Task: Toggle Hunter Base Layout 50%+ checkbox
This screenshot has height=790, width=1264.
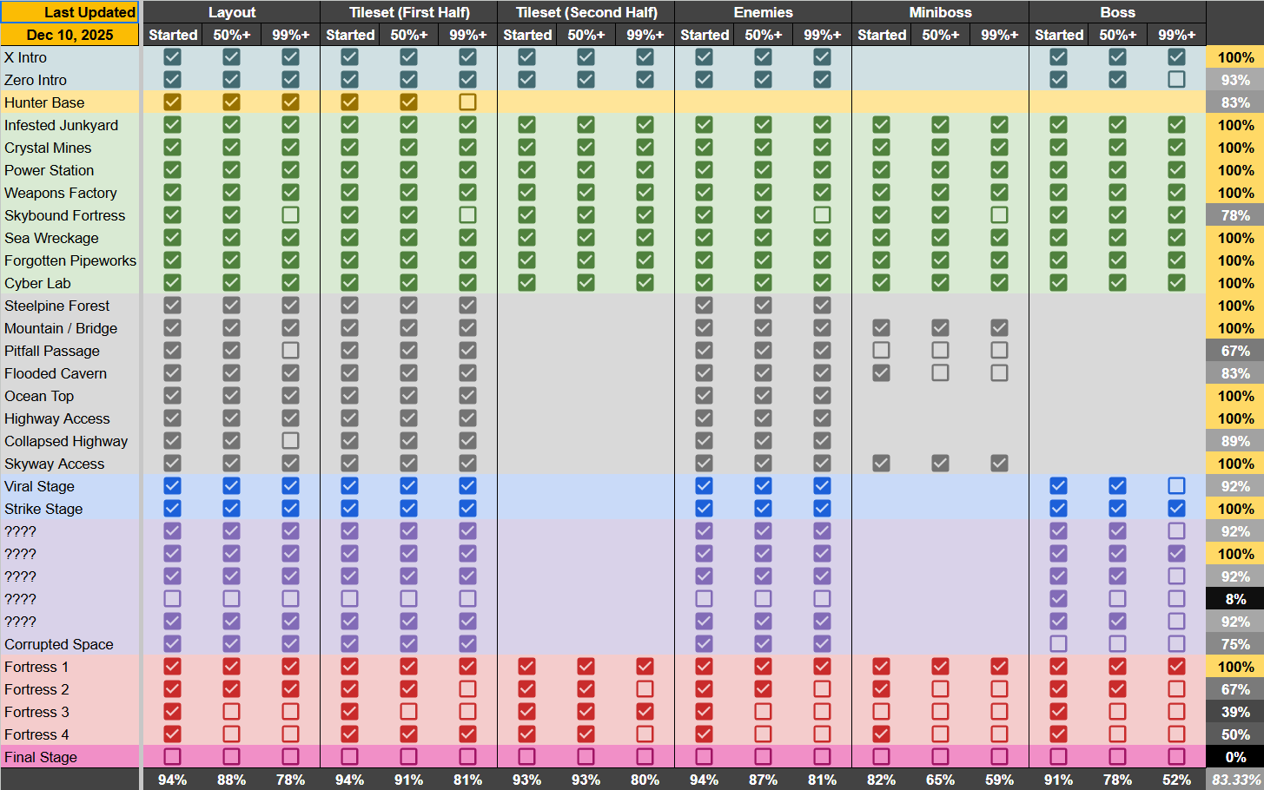Action: 231,102
